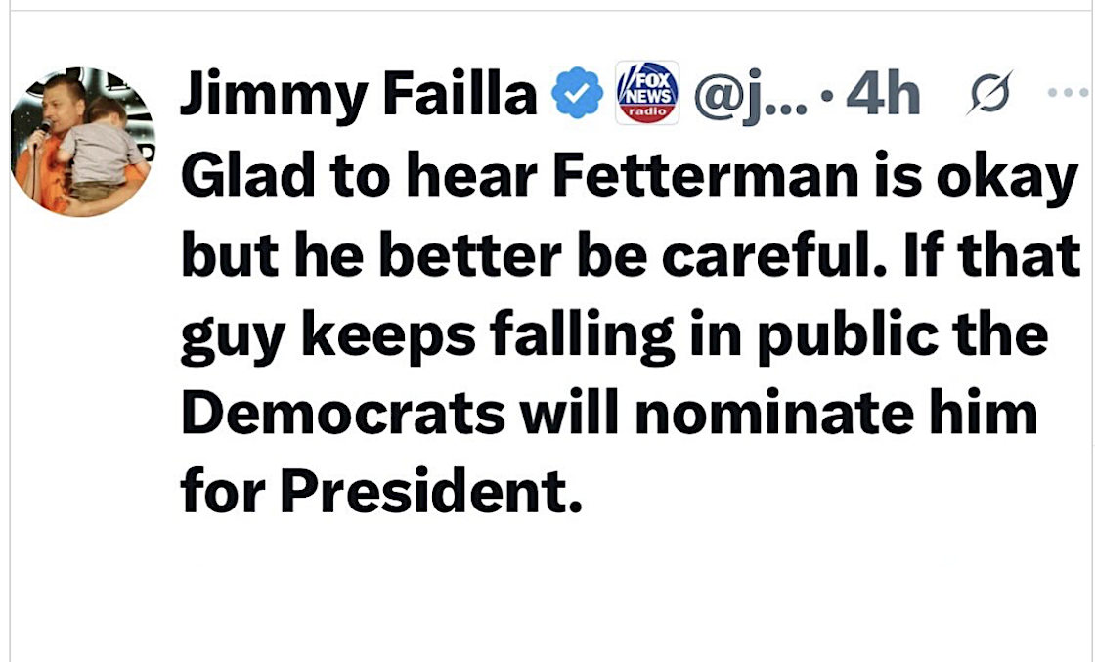The image size is (1095, 662).
Task: Open Jimmy Failla's profile picture
Action: click(x=82, y=142)
